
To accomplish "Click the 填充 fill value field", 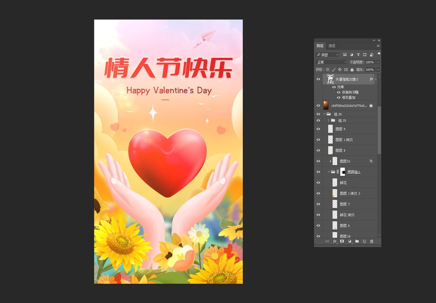I will (370, 69).
